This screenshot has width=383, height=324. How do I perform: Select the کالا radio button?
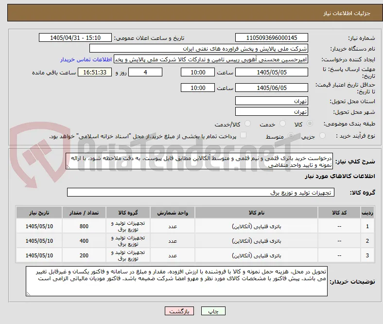click(310, 124)
